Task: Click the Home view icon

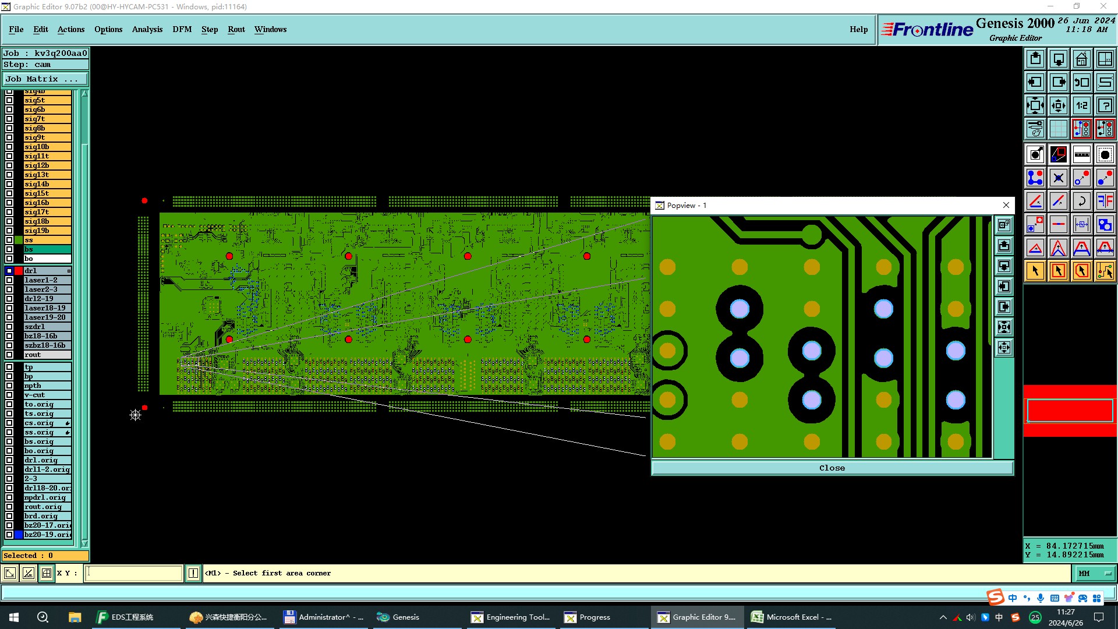Action: click(1081, 59)
